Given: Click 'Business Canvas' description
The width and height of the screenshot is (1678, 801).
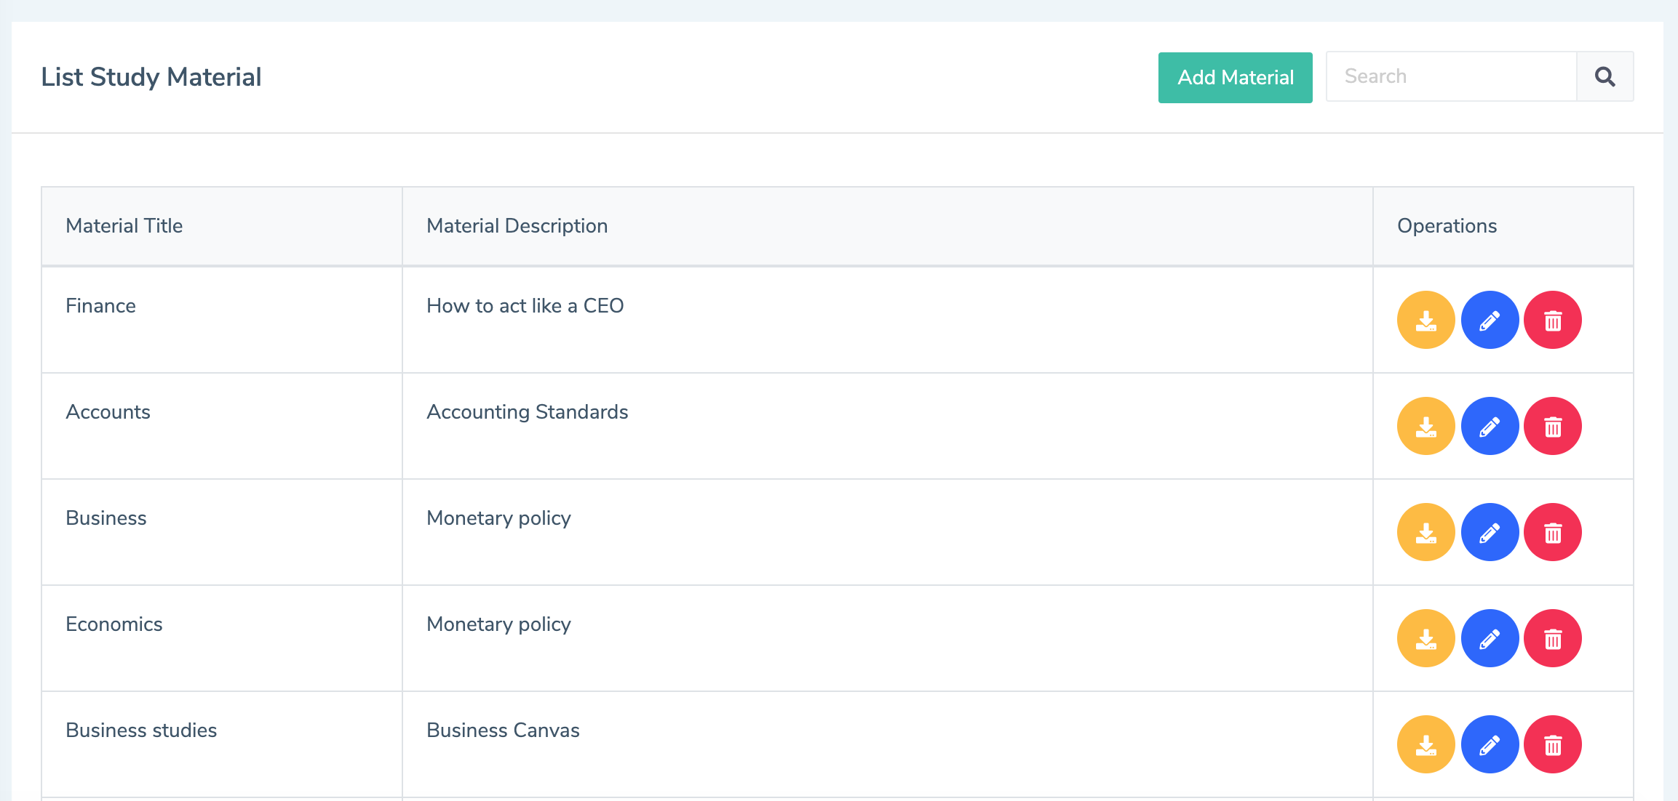Looking at the screenshot, I should [x=503, y=730].
